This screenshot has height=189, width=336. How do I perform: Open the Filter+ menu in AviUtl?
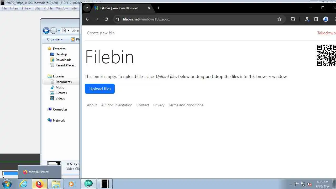point(26,8)
